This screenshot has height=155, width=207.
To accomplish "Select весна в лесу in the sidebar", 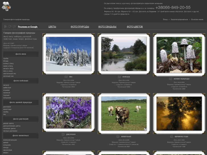I will coord(8,69).
